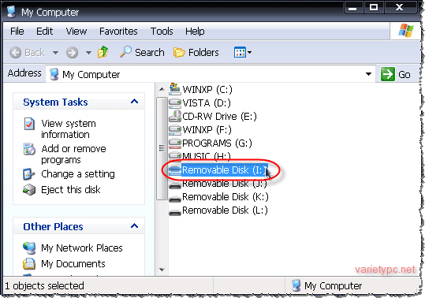425x298 pixels.
Task: Click the scrollbar down arrow
Action: (x=162, y=270)
